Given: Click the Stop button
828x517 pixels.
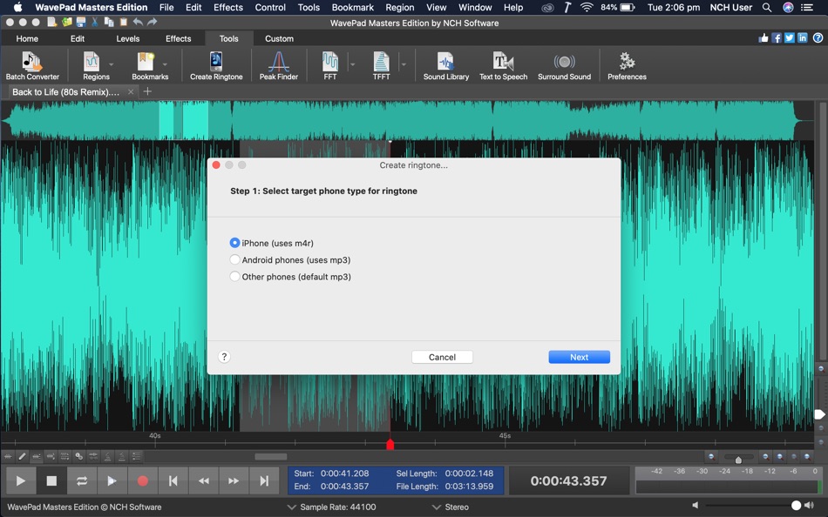Looking at the screenshot, I should point(51,480).
